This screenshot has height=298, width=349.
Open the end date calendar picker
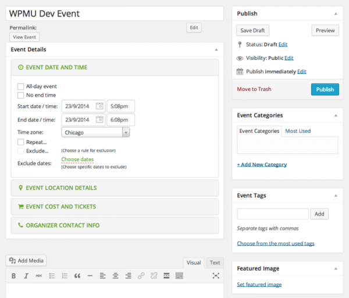tap(99, 119)
